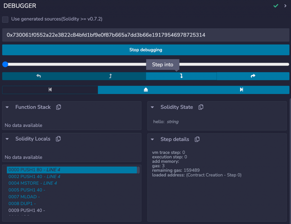Click the gas: 3 line

tap(158, 166)
